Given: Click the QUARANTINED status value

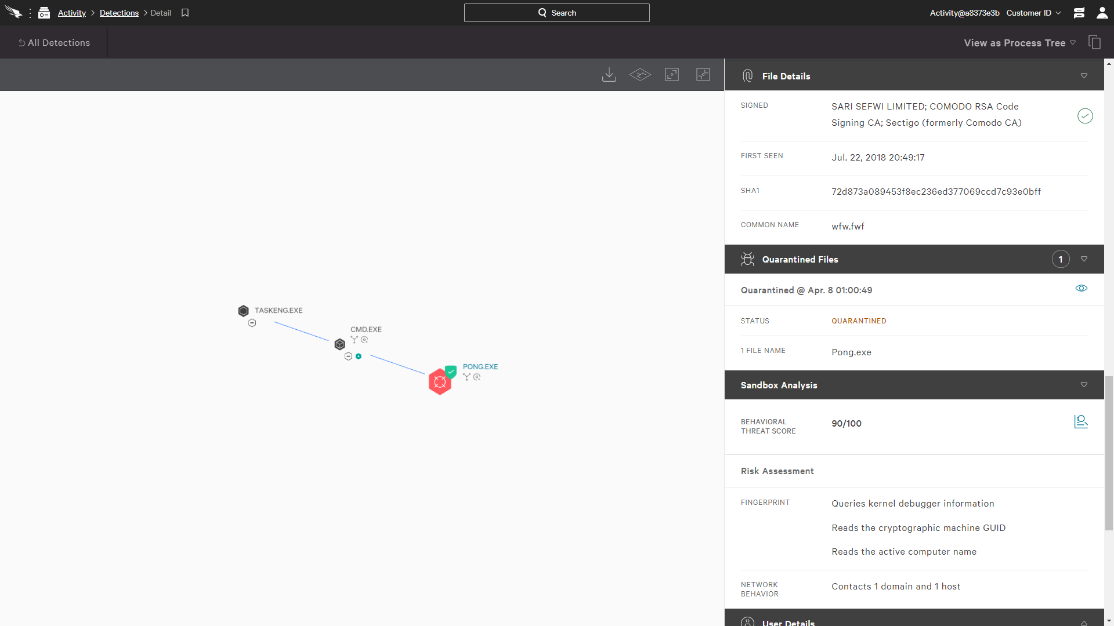Looking at the screenshot, I should (x=859, y=321).
